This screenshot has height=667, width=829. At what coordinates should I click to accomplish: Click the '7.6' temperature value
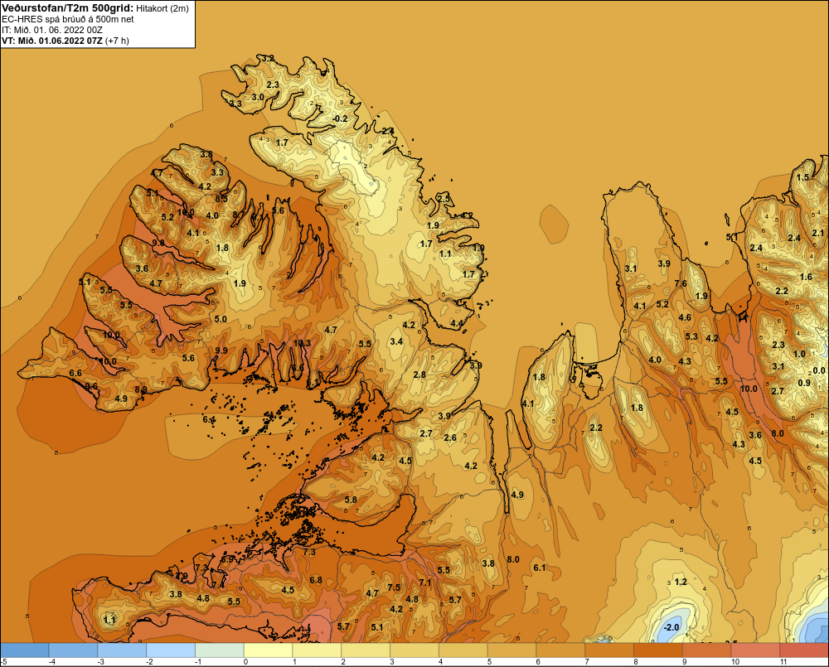click(x=681, y=283)
